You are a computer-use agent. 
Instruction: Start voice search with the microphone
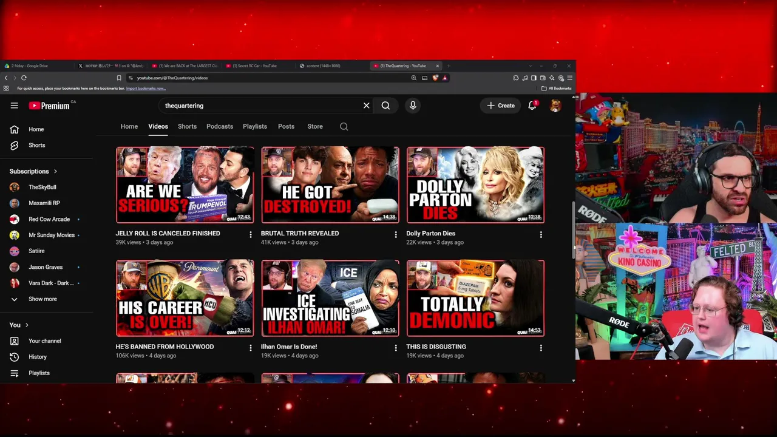pos(413,106)
